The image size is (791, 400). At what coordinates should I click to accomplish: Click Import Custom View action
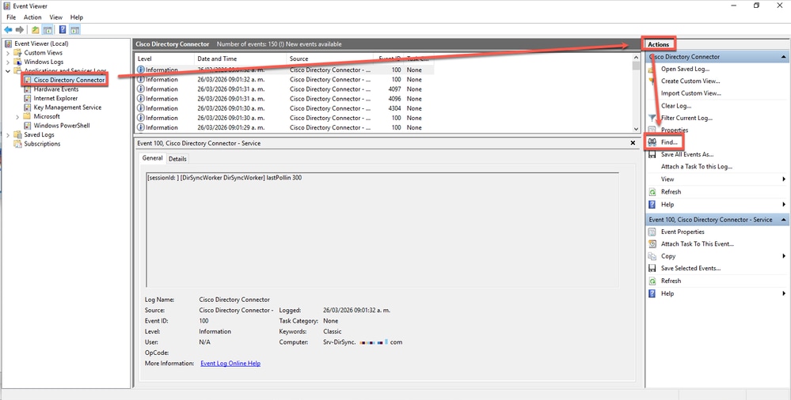coord(690,93)
